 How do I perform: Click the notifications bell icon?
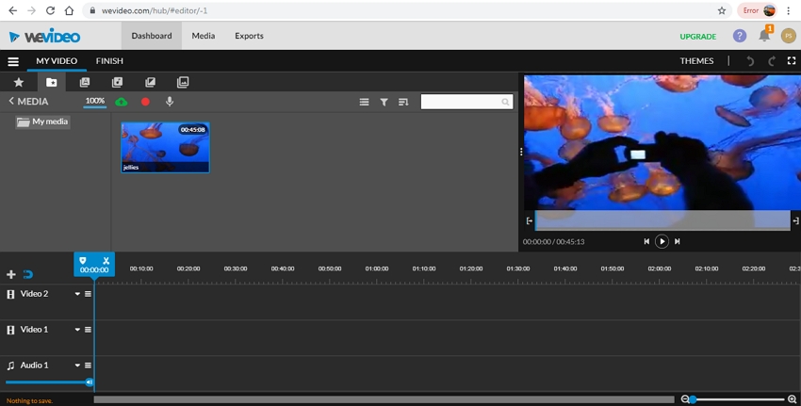click(764, 36)
